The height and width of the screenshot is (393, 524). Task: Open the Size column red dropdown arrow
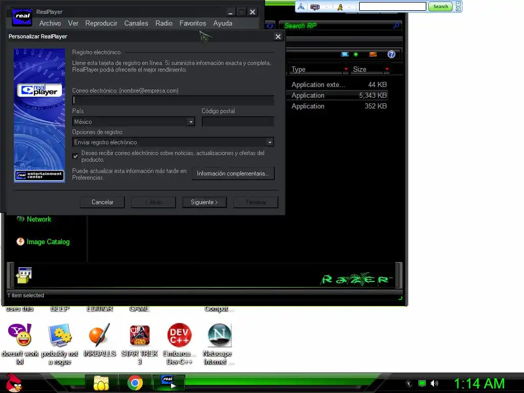(387, 69)
